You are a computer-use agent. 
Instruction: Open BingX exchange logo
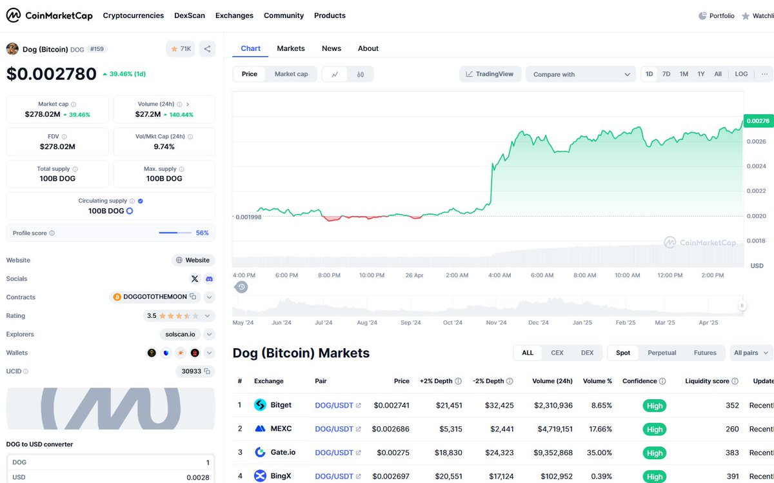261,476
